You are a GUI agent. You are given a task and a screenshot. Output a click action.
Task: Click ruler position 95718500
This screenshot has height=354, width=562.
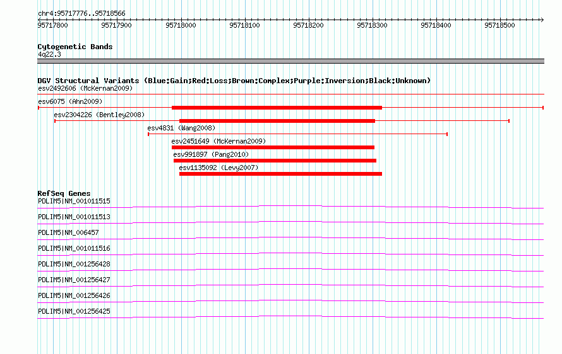tap(499, 25)
